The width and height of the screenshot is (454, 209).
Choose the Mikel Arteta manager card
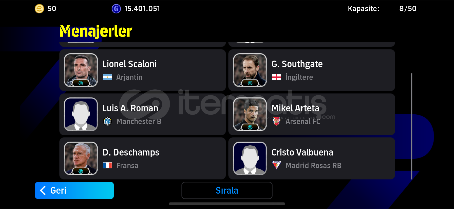point(312,114)
